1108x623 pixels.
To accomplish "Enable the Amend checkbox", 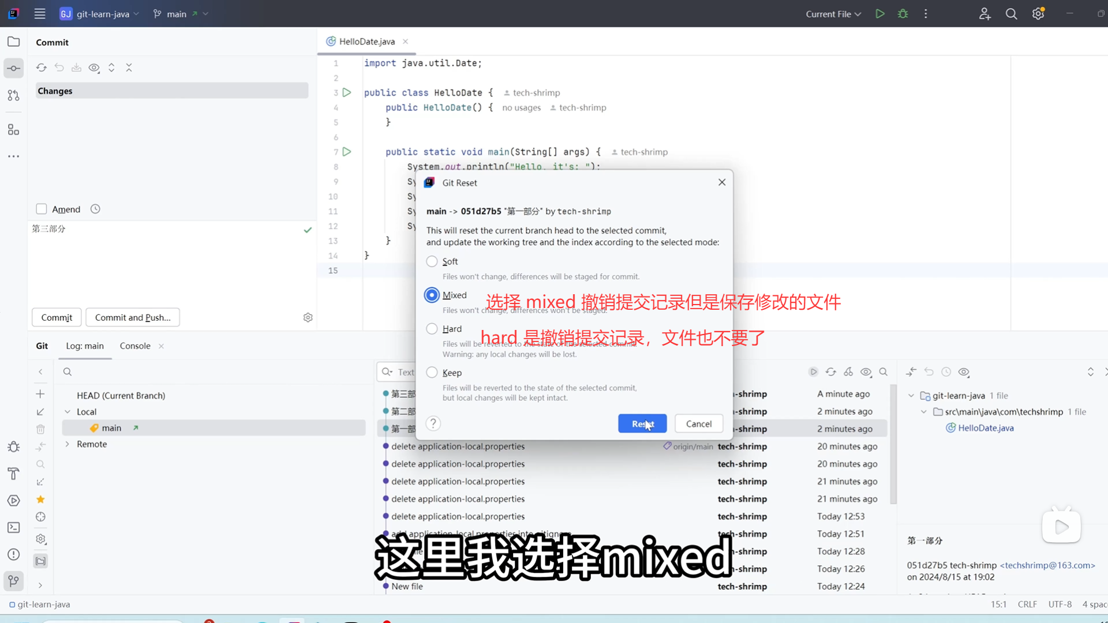I will 42,209.
